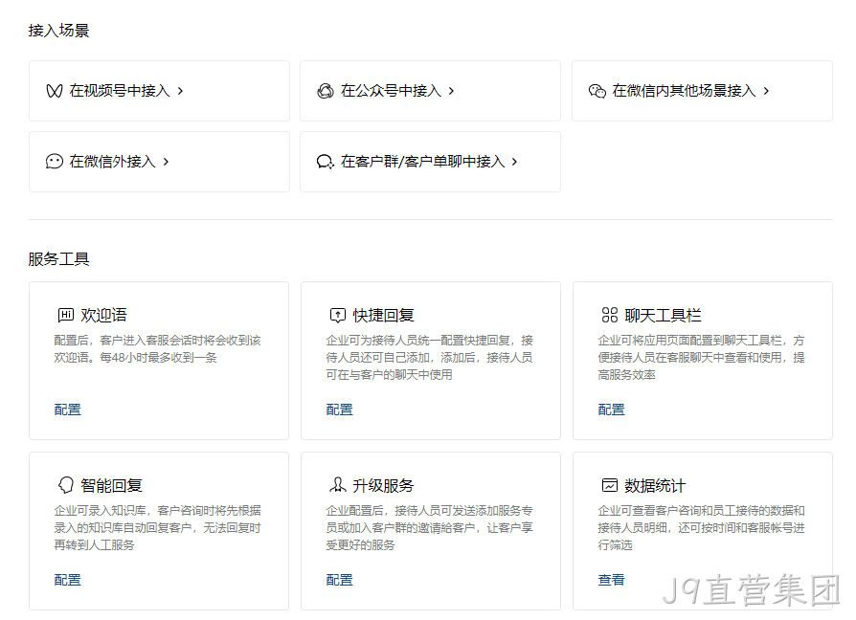The width and height of the screenshot is (856, 620).
Task: Expand chevron next to 在公众号中接入
Action: coord(451,91)
